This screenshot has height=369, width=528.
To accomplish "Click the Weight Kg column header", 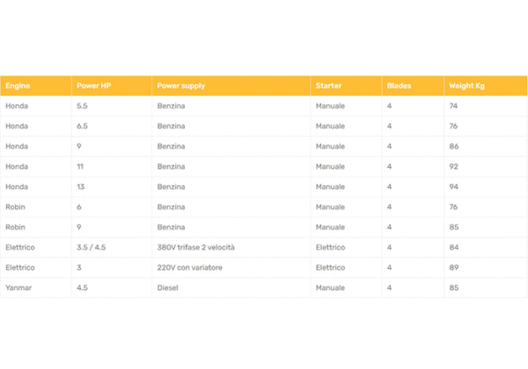I will coord(486,86).
